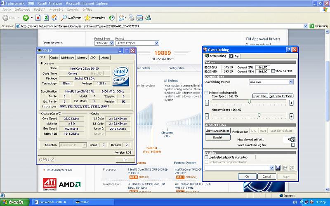Open the Project [Active Project] dropdown

coord(156,43)
